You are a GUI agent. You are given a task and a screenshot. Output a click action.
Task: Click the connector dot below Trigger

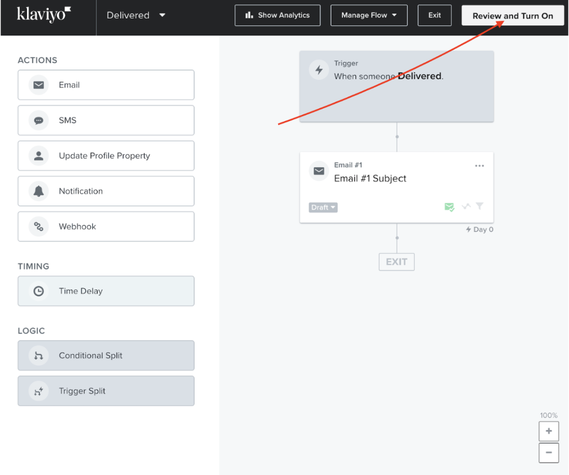tap(397, 136)
